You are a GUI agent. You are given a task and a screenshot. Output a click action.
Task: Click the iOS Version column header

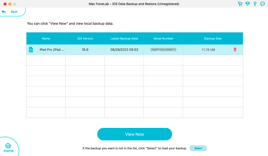(85, 38)
